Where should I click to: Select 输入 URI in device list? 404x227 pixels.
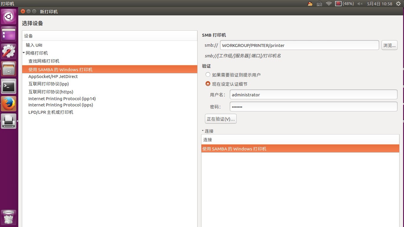tap(110, 45)
